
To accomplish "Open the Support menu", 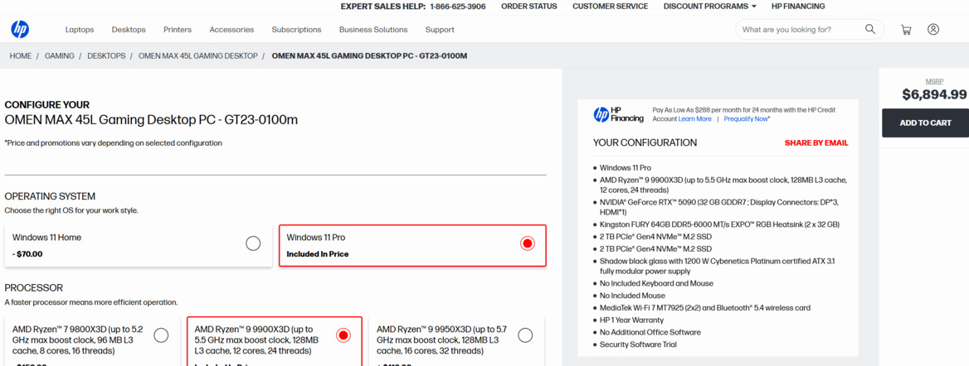I will click(440, 30).
